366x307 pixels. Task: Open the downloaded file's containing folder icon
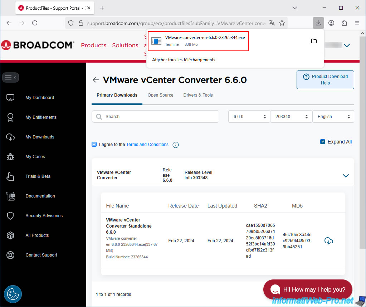tap(314, 41)
